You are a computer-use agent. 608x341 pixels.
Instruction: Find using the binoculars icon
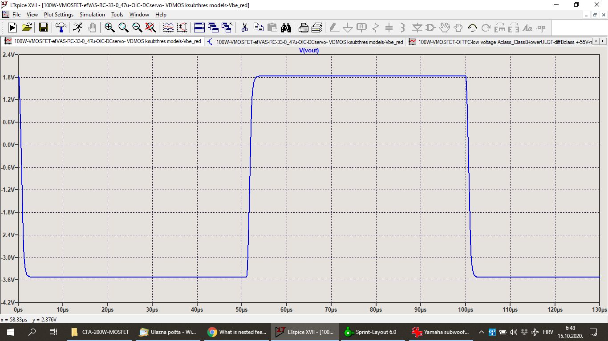(286, 28)
